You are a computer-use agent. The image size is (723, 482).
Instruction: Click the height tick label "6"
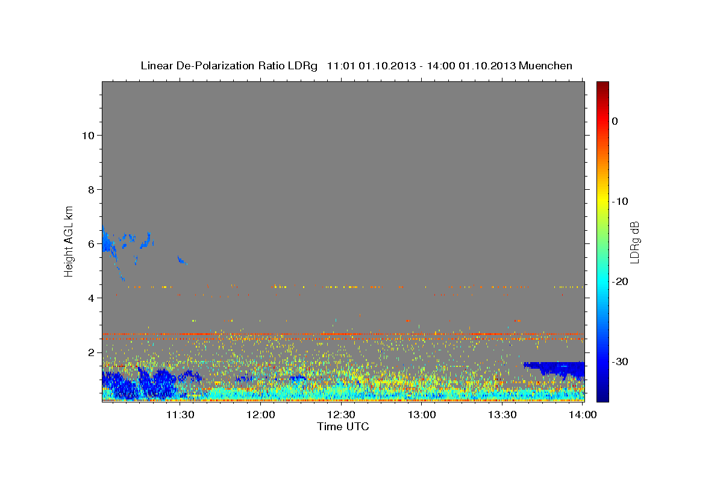pos(92,243)
